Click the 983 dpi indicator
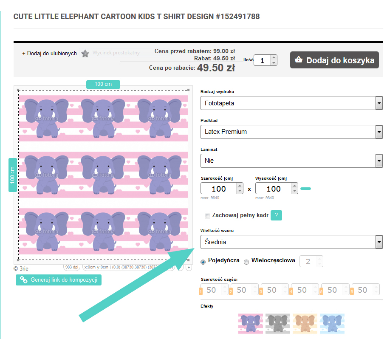This screenshot has width=387, height=339. pyautogui.click(x=72, y=267)
